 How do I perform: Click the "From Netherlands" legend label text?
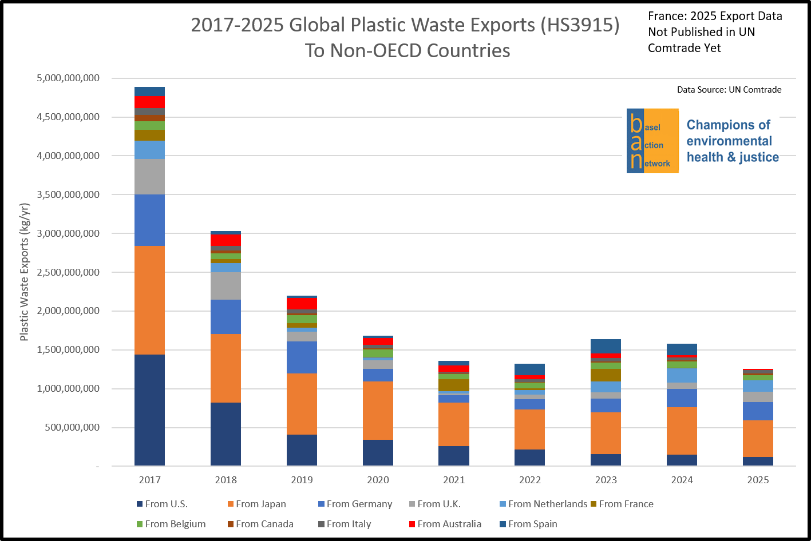tap(548, 504)
